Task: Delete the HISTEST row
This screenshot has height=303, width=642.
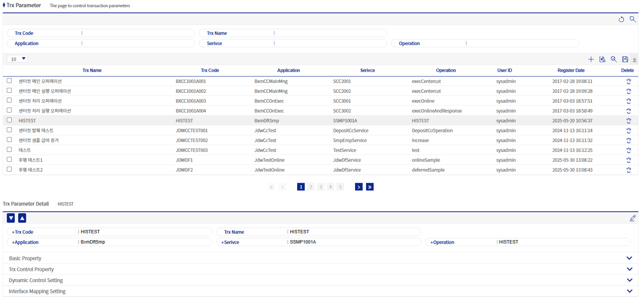Action: [x=628, y=121]
